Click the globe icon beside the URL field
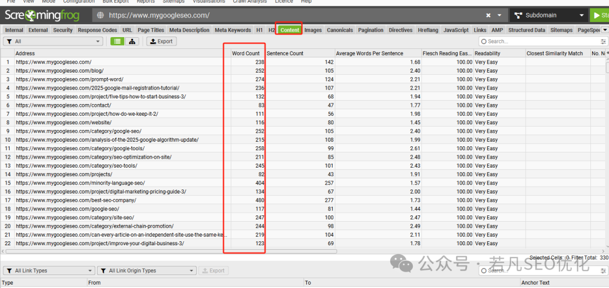Viewport: 609px width, 288px height. [x=100, y=16]
